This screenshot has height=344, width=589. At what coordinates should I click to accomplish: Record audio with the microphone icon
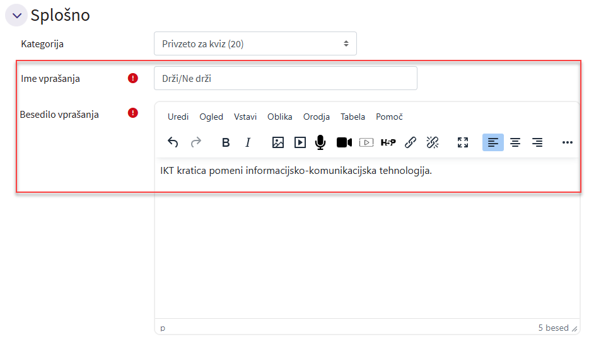(320, 142)
